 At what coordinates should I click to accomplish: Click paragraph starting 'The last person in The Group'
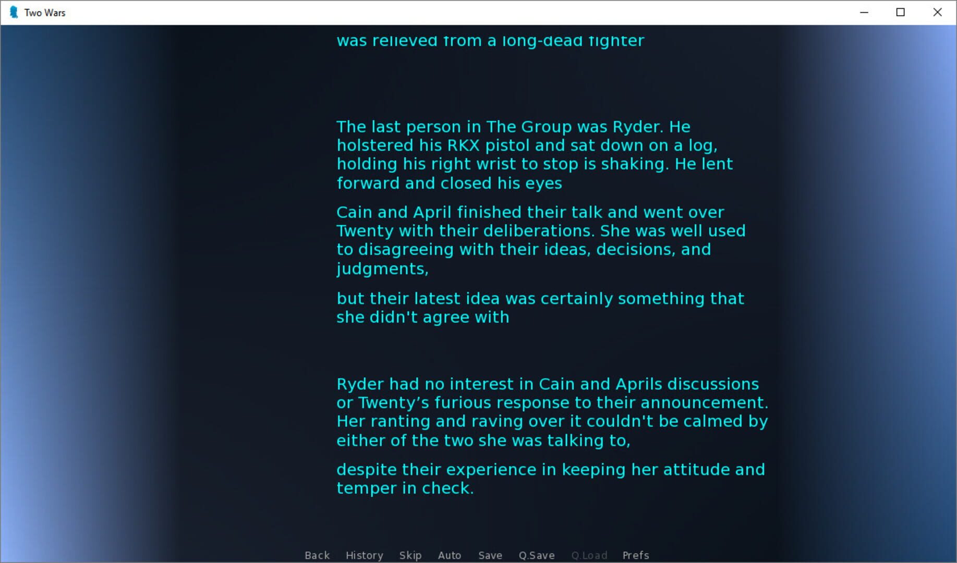tap(534, 155)
